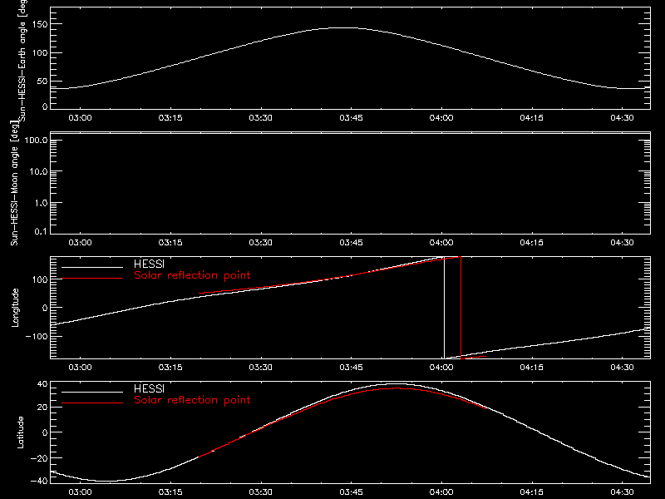Viewport: 665px width, 499px height.
Task: Click white HESSI legend line in Latitude plot
Action: [x=92, y=392]
